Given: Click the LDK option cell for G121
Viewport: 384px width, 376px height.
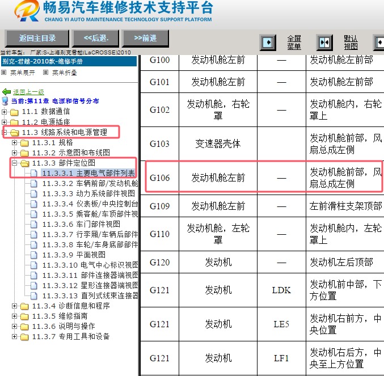Looking at the screenshot, I should pyautogui.click(x=281, y=290).
